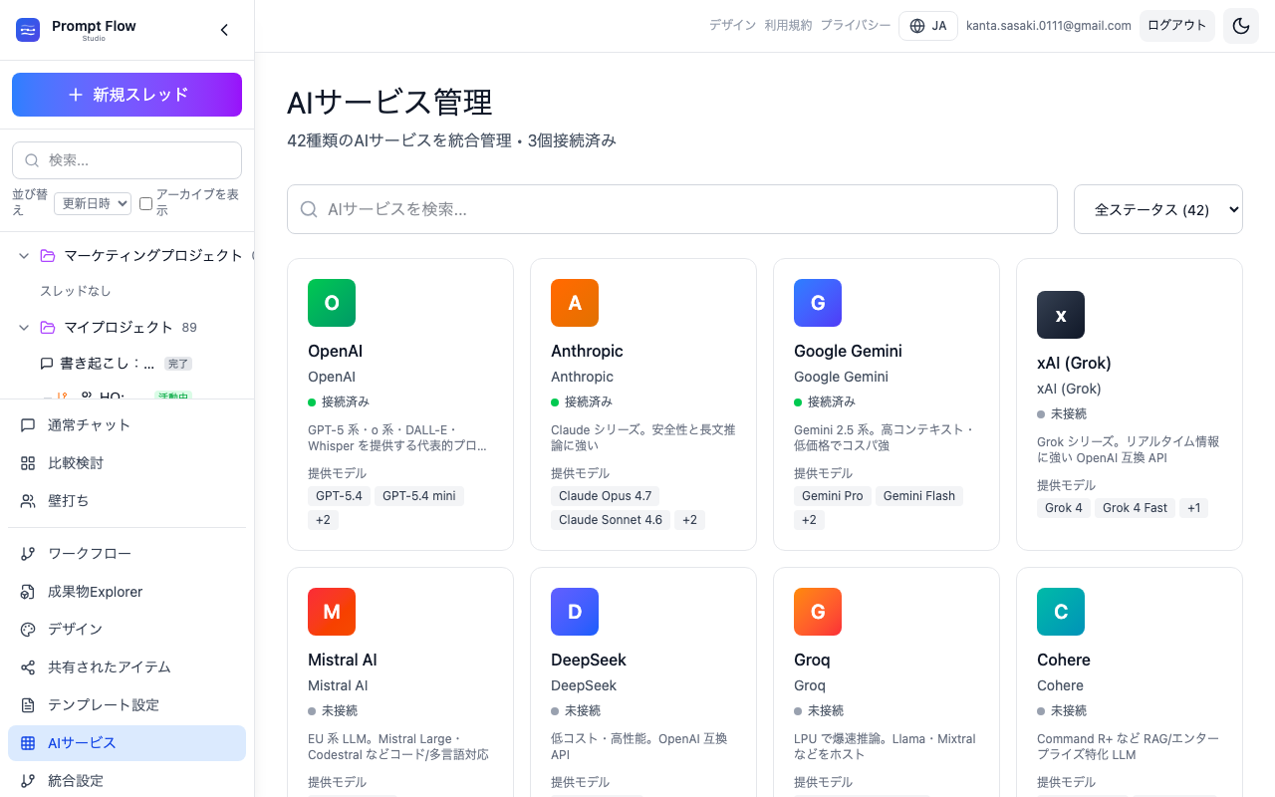Collapse the マーケティングプロジェクト folder
This screenshot has height=797, width=1275.
[x=24, y=256]
